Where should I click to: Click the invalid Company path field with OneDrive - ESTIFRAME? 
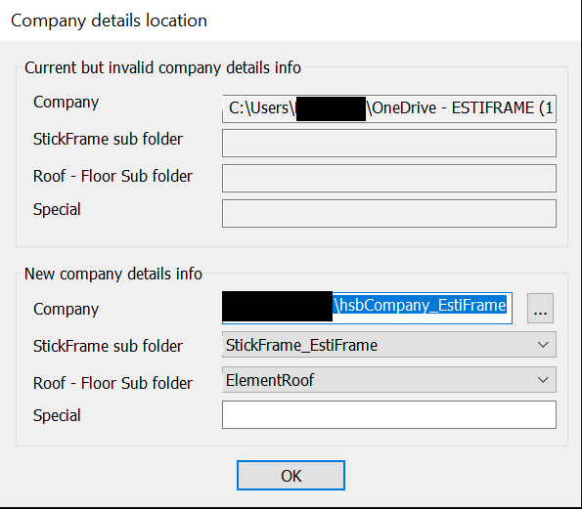[x=389, y=108]
